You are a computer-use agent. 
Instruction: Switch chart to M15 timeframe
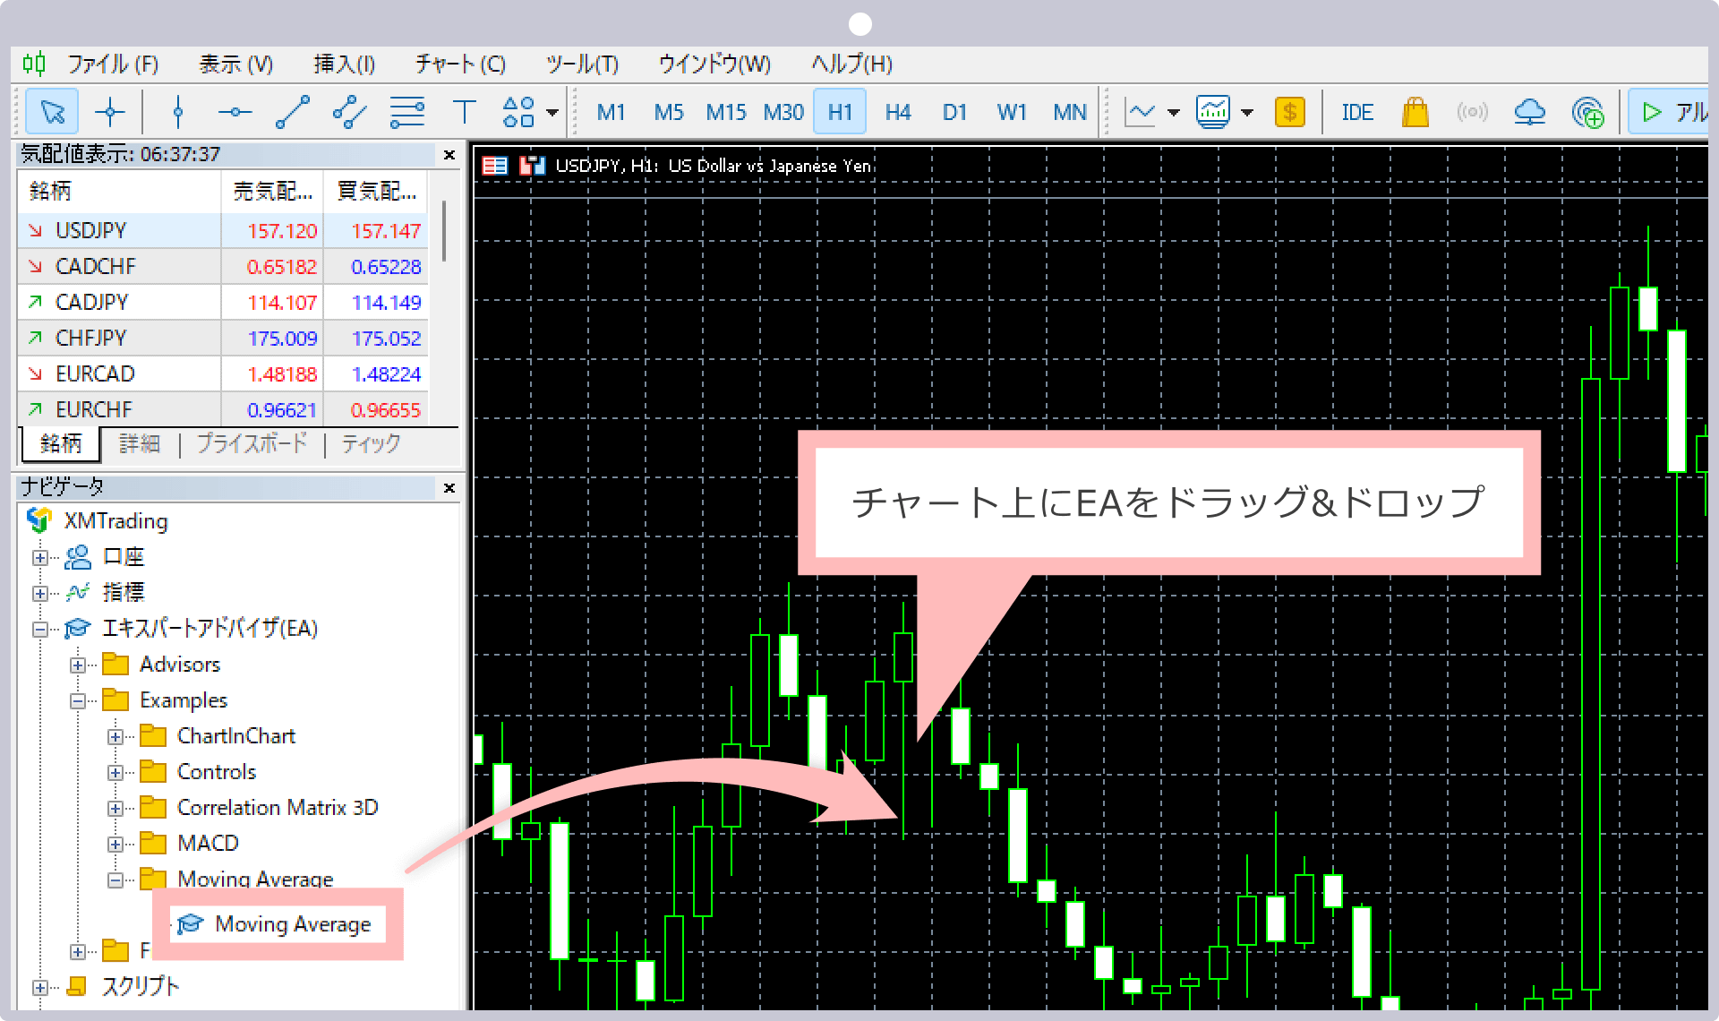pos(725,113)
